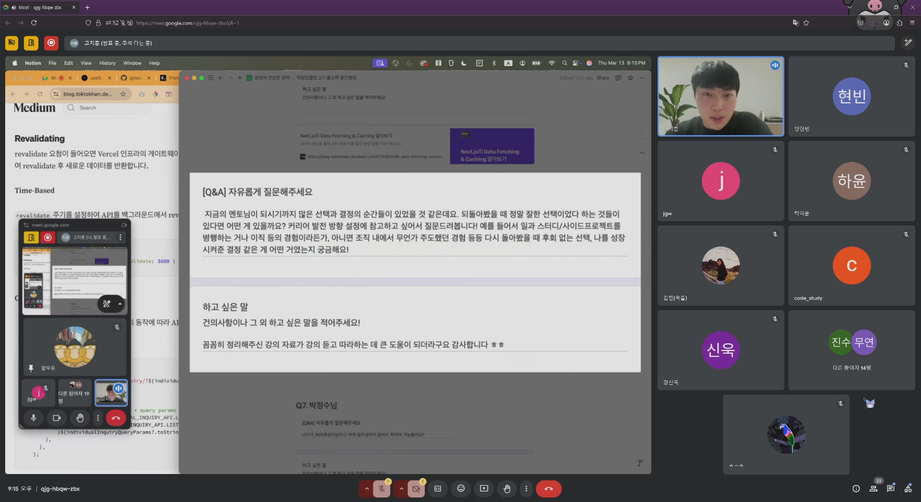921x502 pixels.
Task: Select the 현빈 participant tile
Action: point(851,96)
